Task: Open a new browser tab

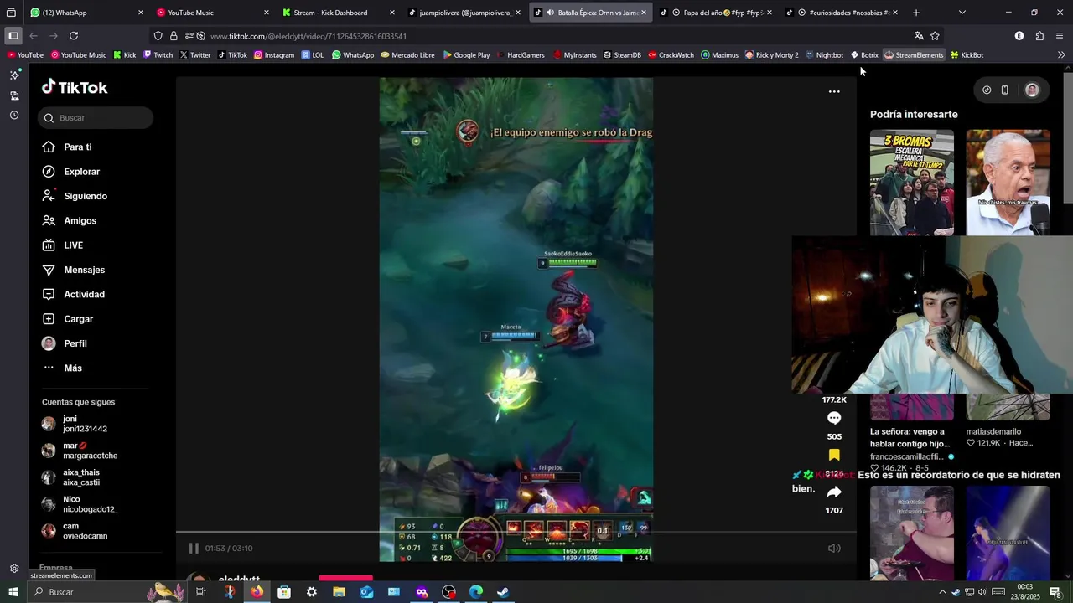Action: [916, 13]
